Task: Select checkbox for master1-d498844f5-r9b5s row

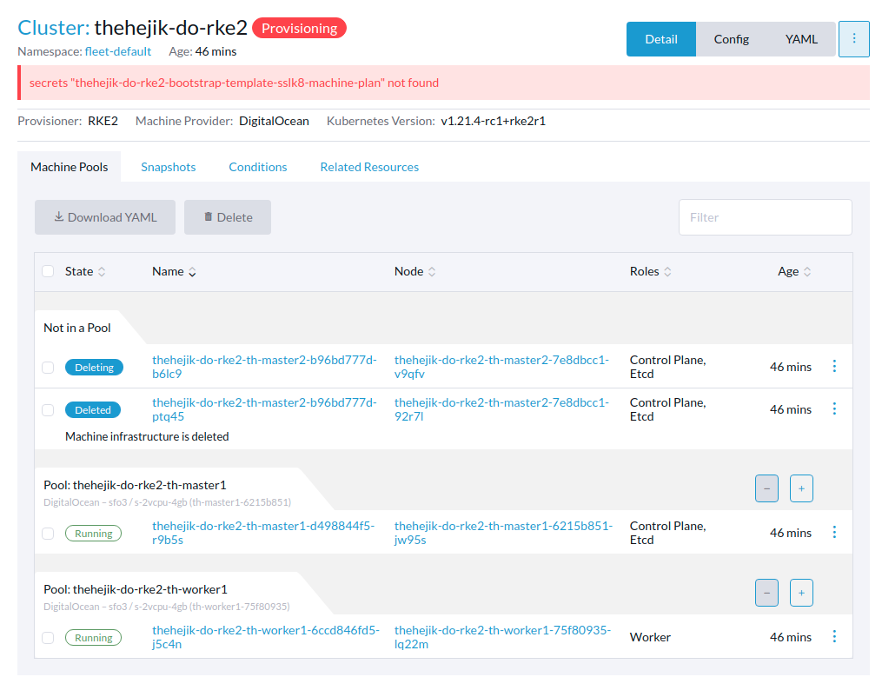Action: coord(48,534)
